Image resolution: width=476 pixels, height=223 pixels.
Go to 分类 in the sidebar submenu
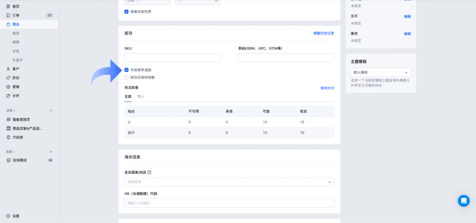tap(16, 51)
